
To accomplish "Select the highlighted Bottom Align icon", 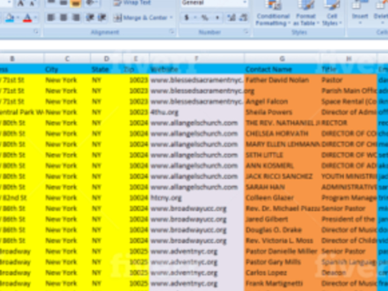I will pos(76,3).
